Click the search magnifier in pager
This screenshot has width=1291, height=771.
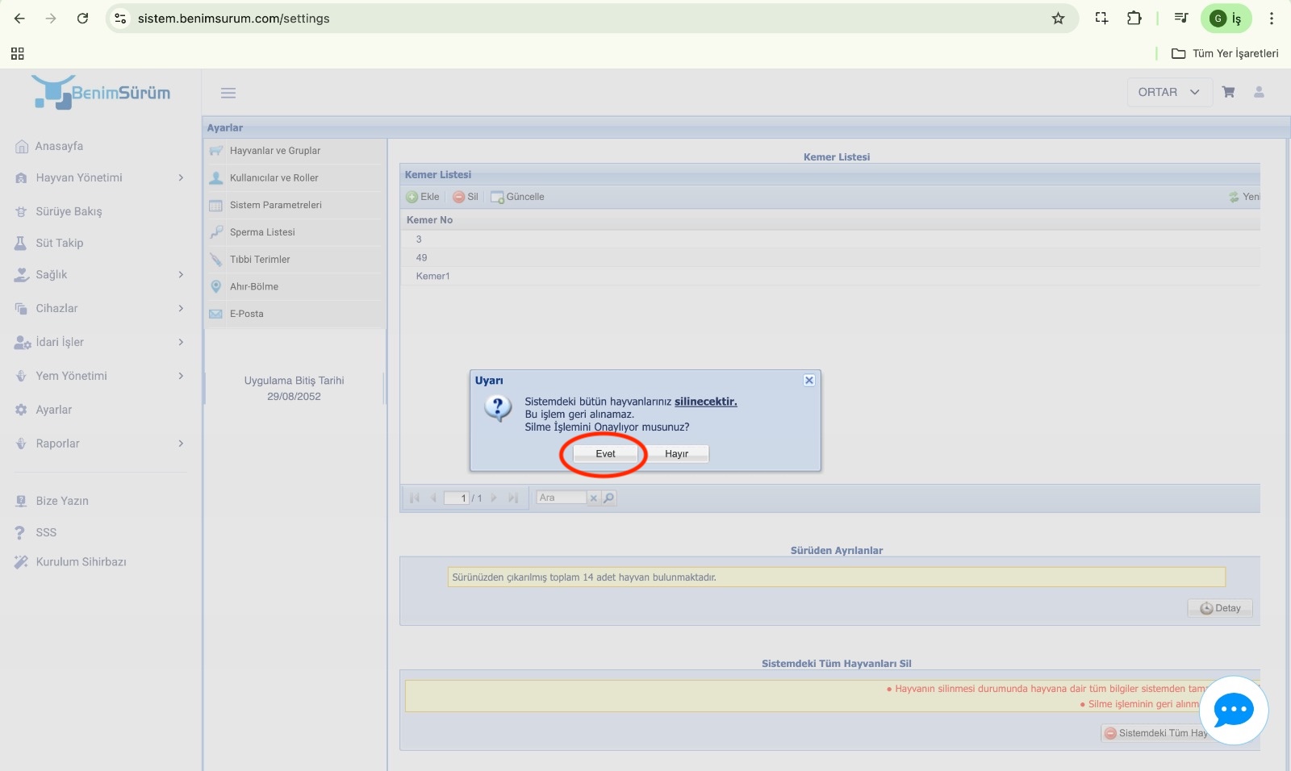(x=609, y=498)
